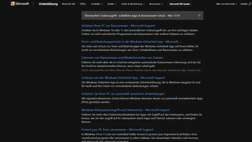Open the Office menu item
The width and height of the screenshot is (252, 142).
pos(83,4)
